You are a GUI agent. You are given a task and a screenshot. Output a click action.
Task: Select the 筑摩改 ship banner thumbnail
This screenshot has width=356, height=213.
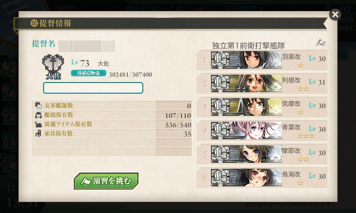pos(247,107)
